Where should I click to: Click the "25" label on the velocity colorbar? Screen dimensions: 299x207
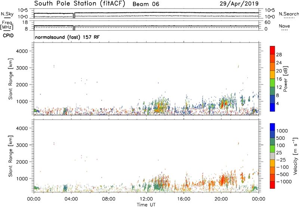point(279,153)
